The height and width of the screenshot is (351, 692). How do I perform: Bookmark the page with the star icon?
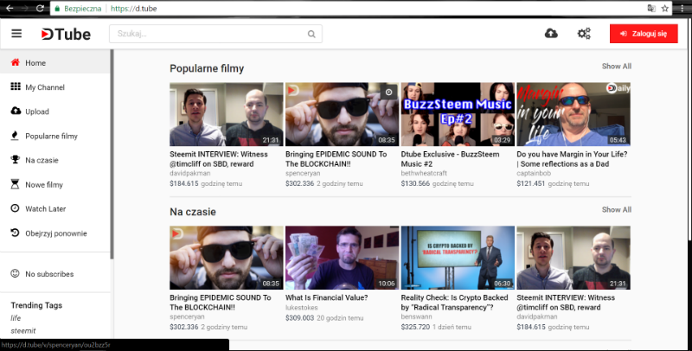[664, 9]
